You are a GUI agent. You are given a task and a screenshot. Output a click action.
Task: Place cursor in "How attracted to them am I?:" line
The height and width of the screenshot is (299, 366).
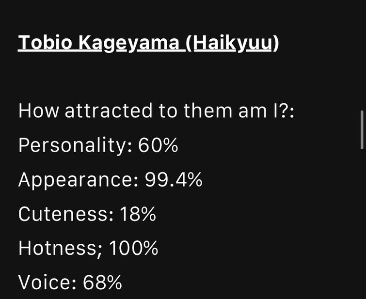coord(156,110)
